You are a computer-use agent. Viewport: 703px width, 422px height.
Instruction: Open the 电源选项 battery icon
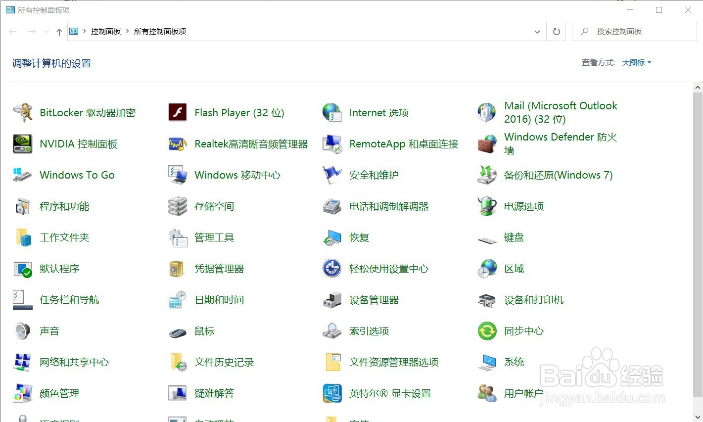coord(487,206)
